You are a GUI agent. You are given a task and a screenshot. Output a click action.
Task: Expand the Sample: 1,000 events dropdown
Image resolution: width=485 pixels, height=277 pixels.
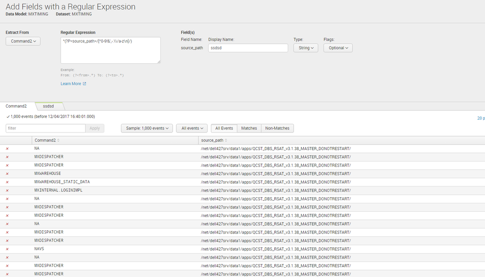(147, 128)
